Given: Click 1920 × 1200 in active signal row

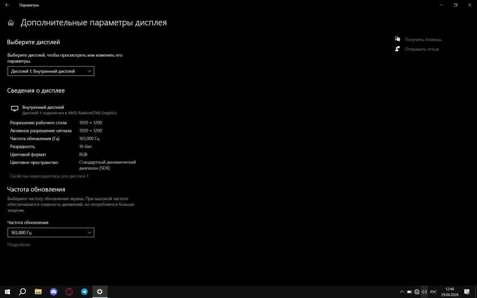Looking at the screenshot, I should [91, 131].
